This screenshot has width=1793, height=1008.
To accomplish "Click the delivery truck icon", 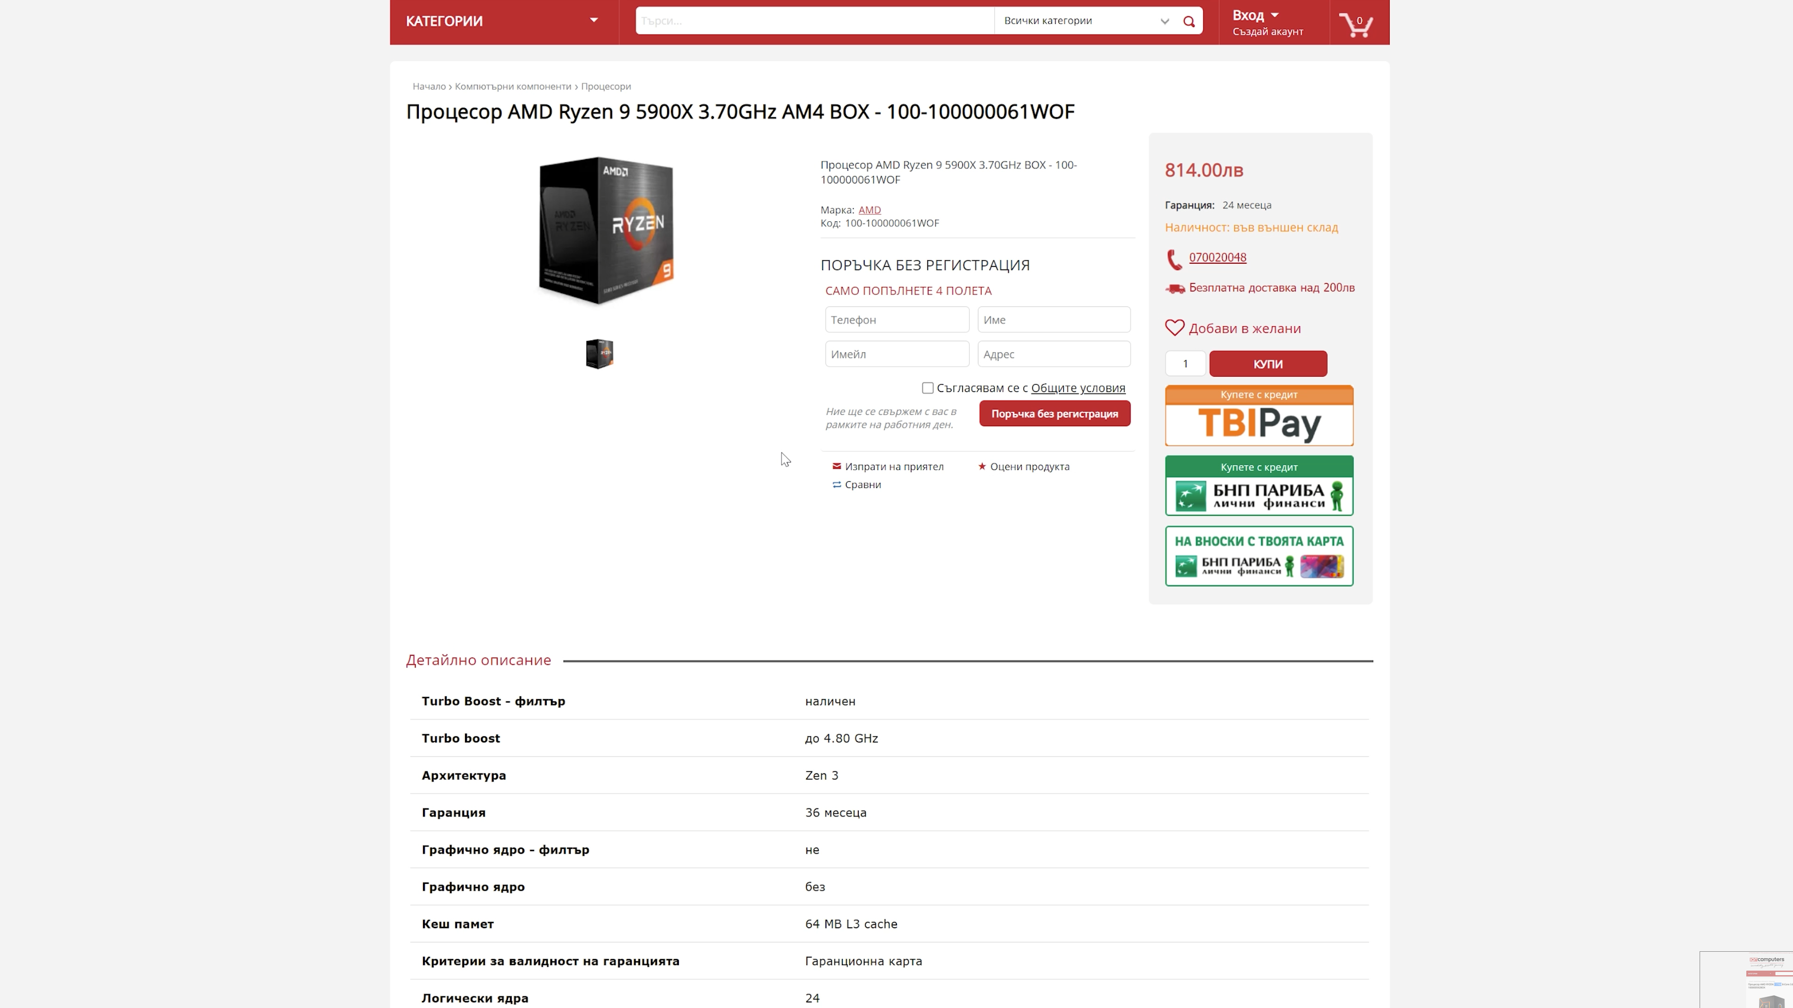I will pyautogui.click(x=1175, y=288).
